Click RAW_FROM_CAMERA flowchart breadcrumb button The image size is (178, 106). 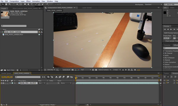[55, 11]
